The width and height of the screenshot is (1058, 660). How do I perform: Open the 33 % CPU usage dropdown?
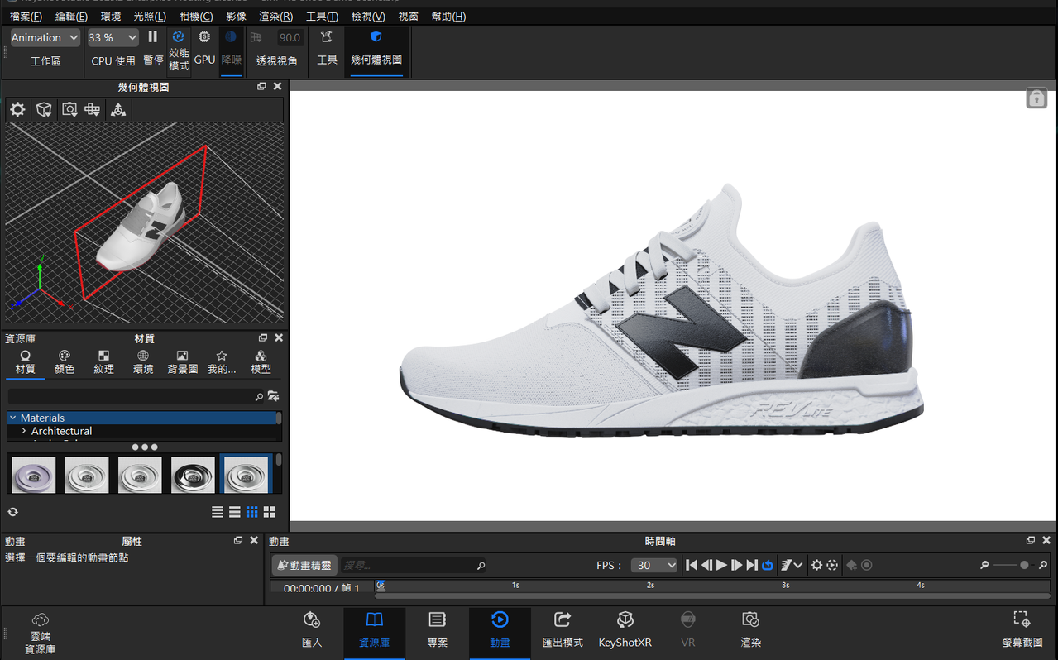pos(113,37)
